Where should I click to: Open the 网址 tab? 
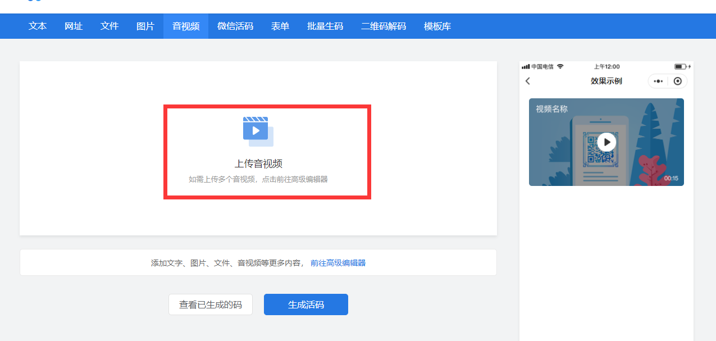click(74, 26)
